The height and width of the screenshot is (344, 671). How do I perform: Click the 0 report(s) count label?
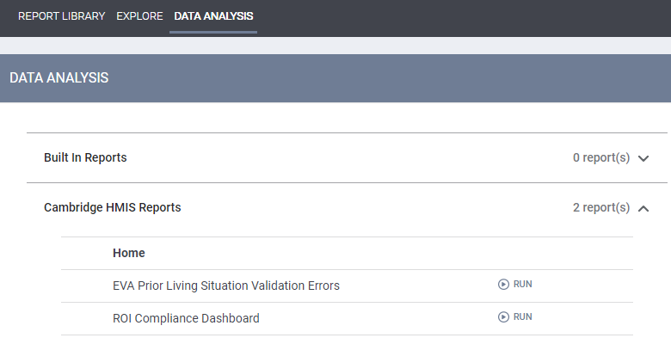pos(601,158)
